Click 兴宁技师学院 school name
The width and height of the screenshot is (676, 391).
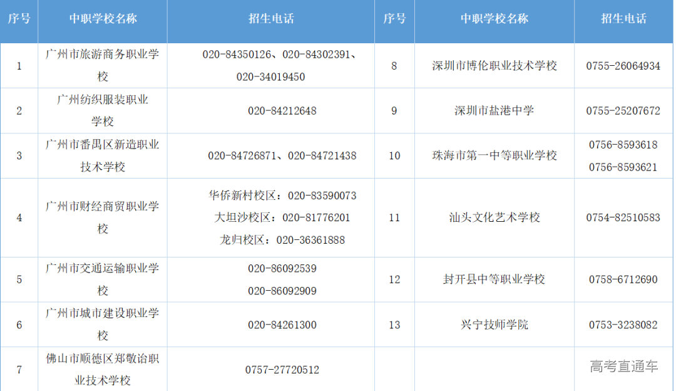494,325
